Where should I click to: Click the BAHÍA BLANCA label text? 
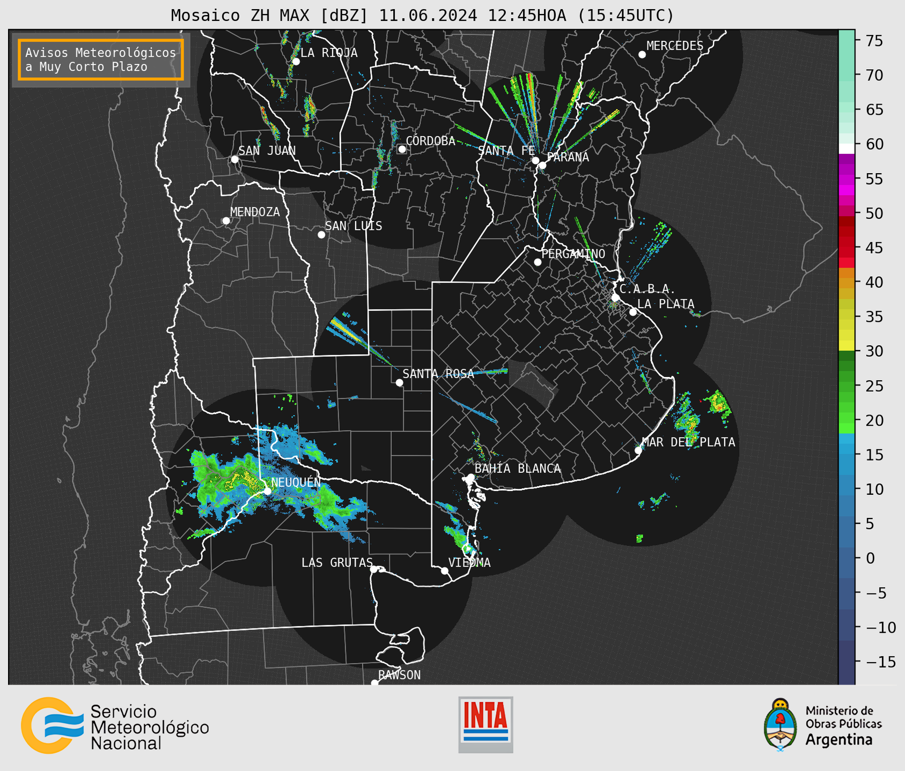tap(518, 469)
